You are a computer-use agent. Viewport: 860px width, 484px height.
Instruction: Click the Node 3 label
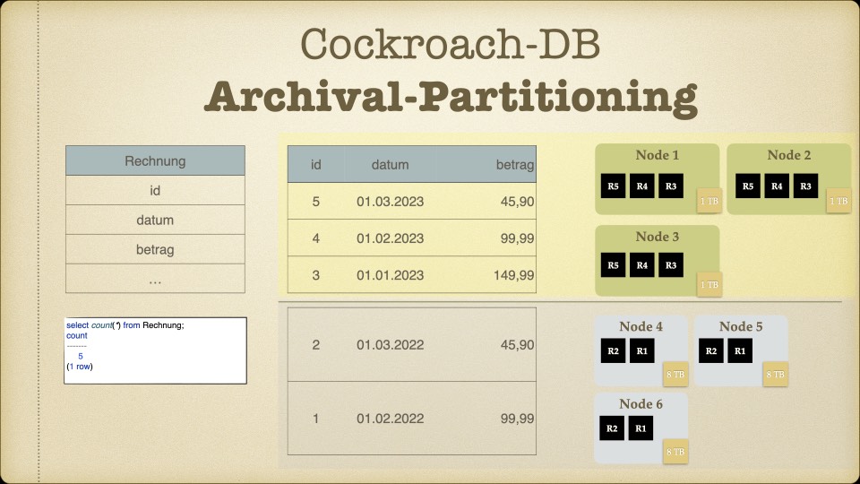pyautogui.click(x=657, y=237)
